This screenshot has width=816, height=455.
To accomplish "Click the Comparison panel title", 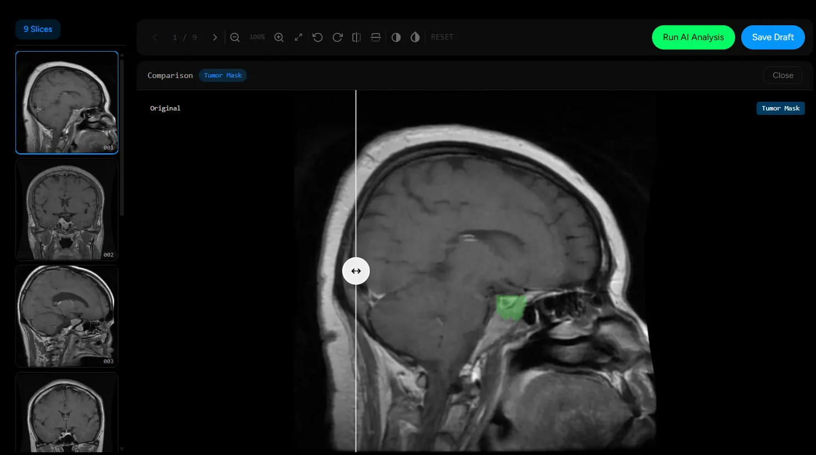I will point(170,75).
